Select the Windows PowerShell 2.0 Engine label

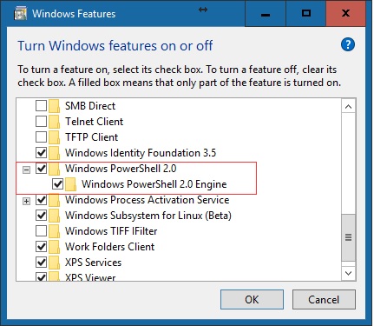[154, 184]
